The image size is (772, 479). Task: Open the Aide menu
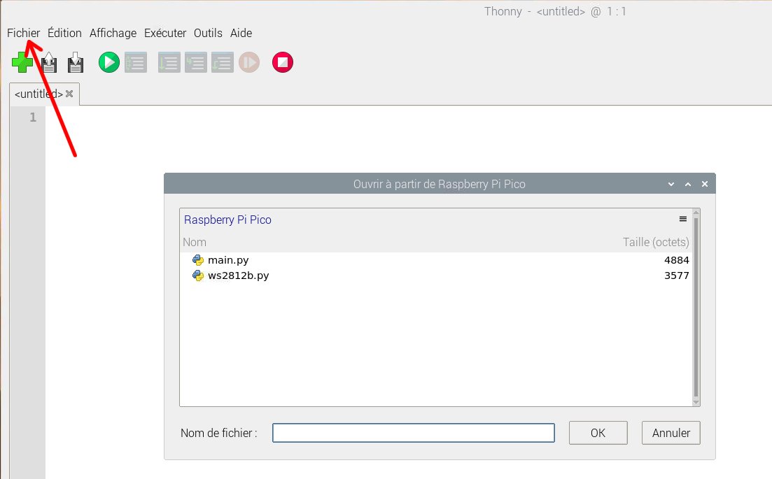[241, 33]
